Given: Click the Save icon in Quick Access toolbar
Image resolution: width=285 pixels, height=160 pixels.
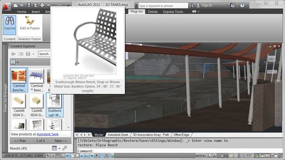Looking at the screenshot, I should click(x=28, y=5).
